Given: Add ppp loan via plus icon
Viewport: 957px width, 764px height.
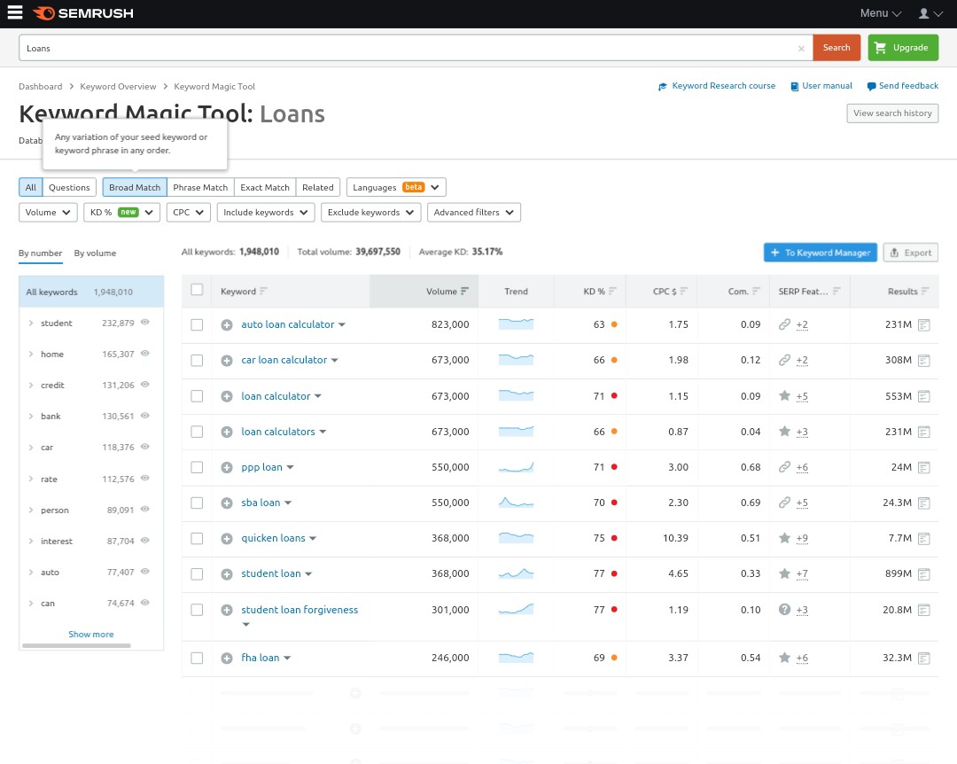Looking at the screenshot, I should tap(227, 468).
